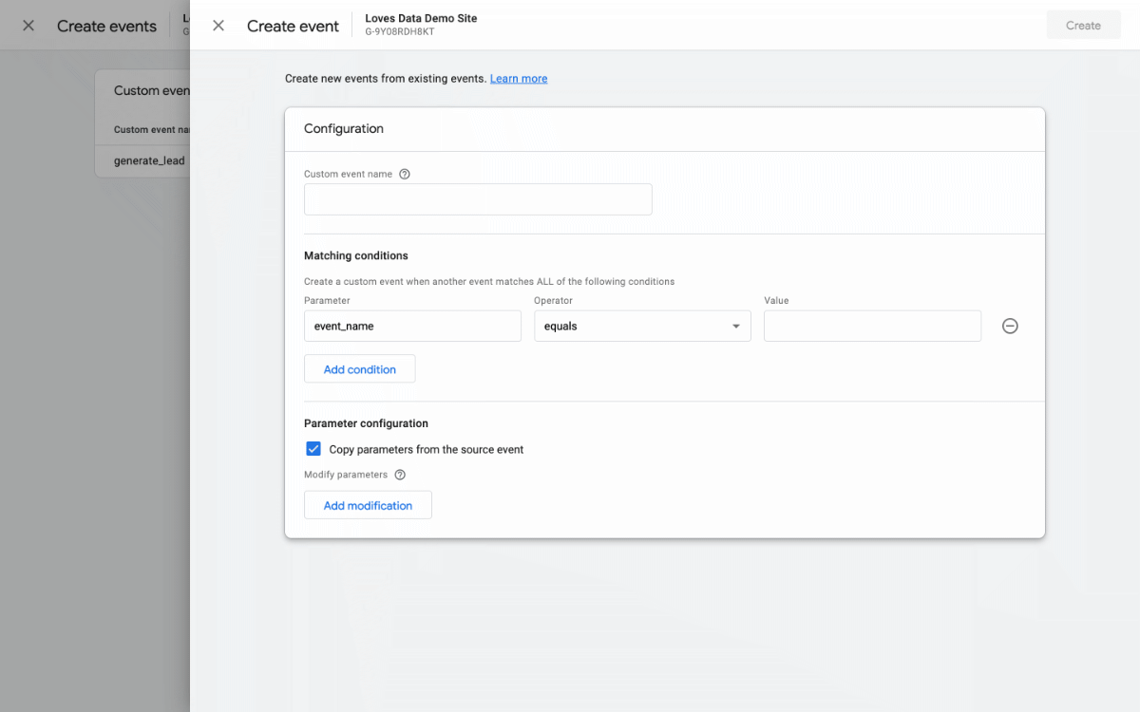Click the dropdown arrow in Operator field
This screenshot has width=1140, height=712.
click(x=735, y=327)
